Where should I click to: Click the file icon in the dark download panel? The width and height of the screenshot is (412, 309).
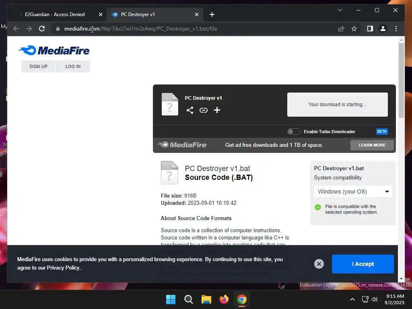pyautogui.click(x=170, y=104)
